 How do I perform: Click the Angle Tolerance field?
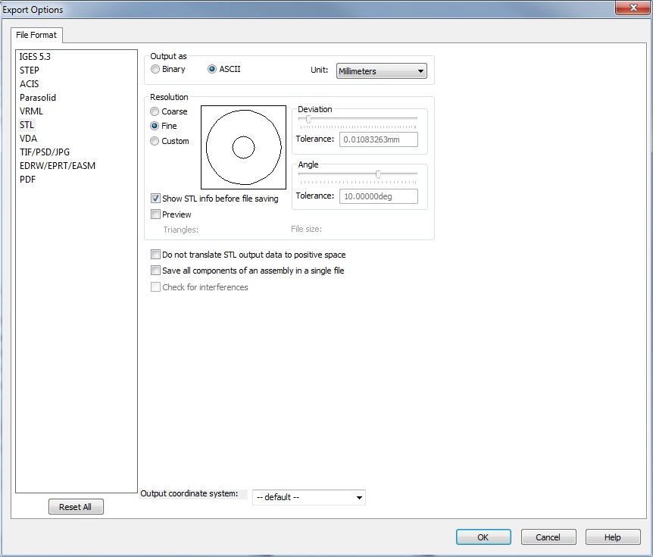(379, 196)
